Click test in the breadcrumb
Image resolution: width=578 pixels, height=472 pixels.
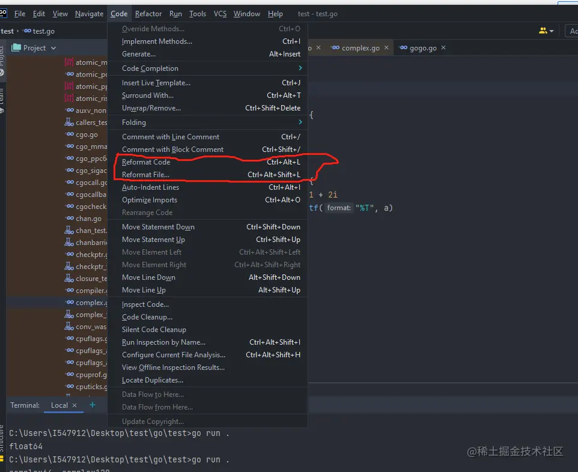[x=7, y=31]
